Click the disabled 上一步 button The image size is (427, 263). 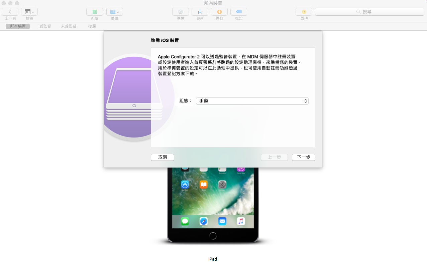[x=274, y=157]
